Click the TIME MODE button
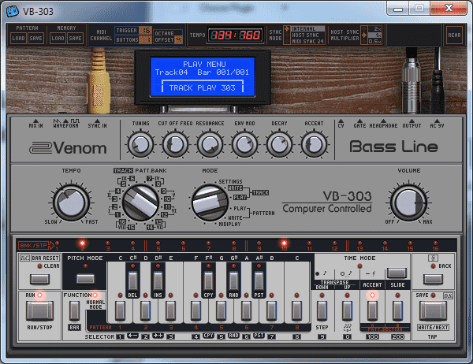473x364 pixels. (x=397, y=273)
